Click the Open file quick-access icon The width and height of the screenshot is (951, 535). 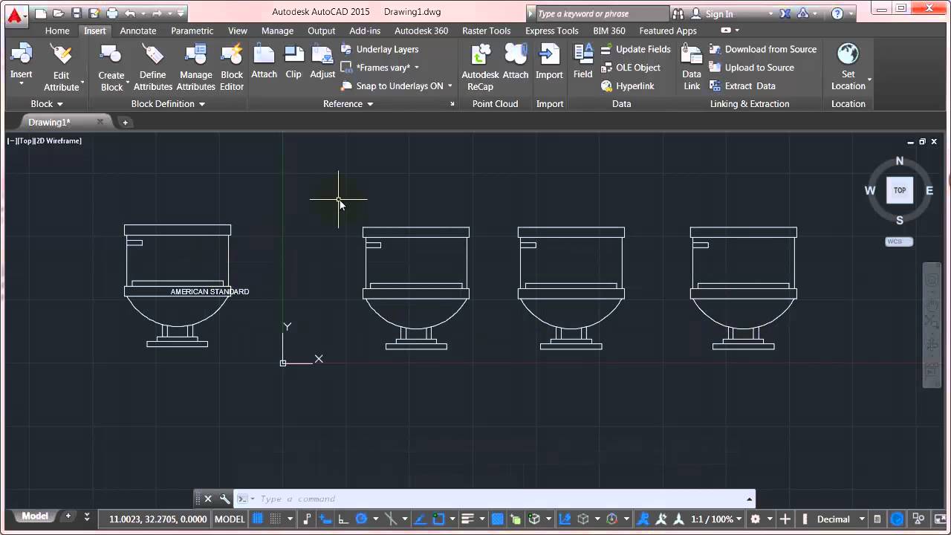59,13
